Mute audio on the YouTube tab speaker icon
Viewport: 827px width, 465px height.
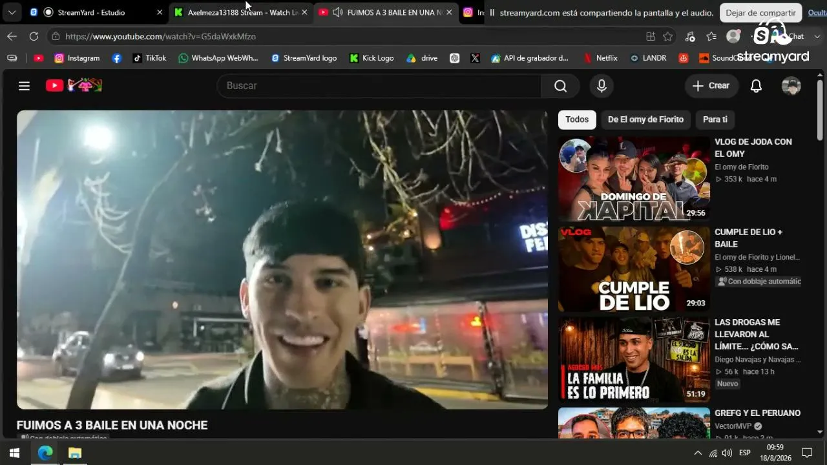(337, 12)
